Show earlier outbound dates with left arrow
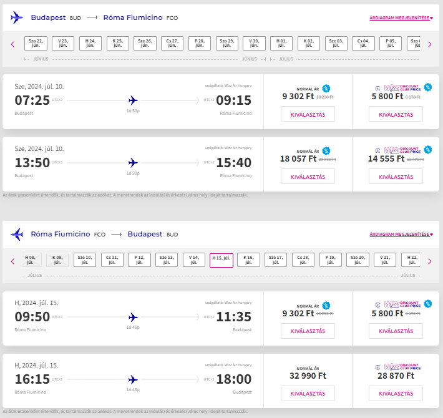The width and height of the screenshot is (443, 418). (12, 44)
